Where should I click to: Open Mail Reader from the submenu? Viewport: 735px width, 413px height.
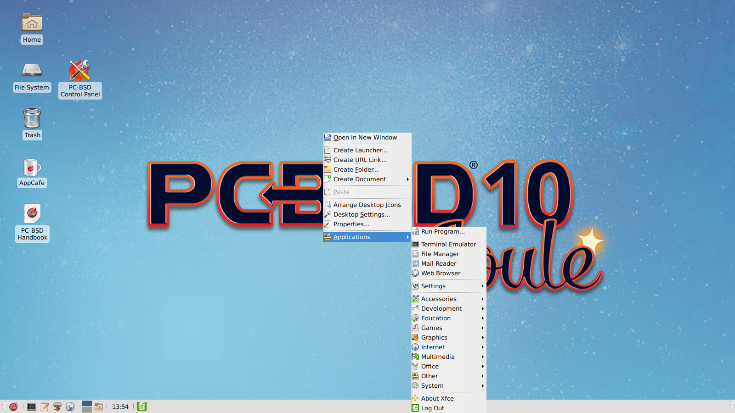(448, 263)
